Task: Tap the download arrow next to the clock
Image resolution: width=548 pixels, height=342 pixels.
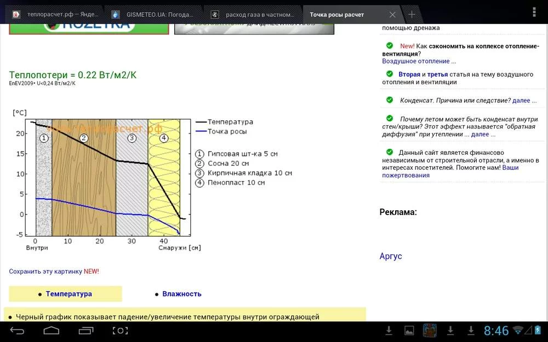Action: click(471, 330)
